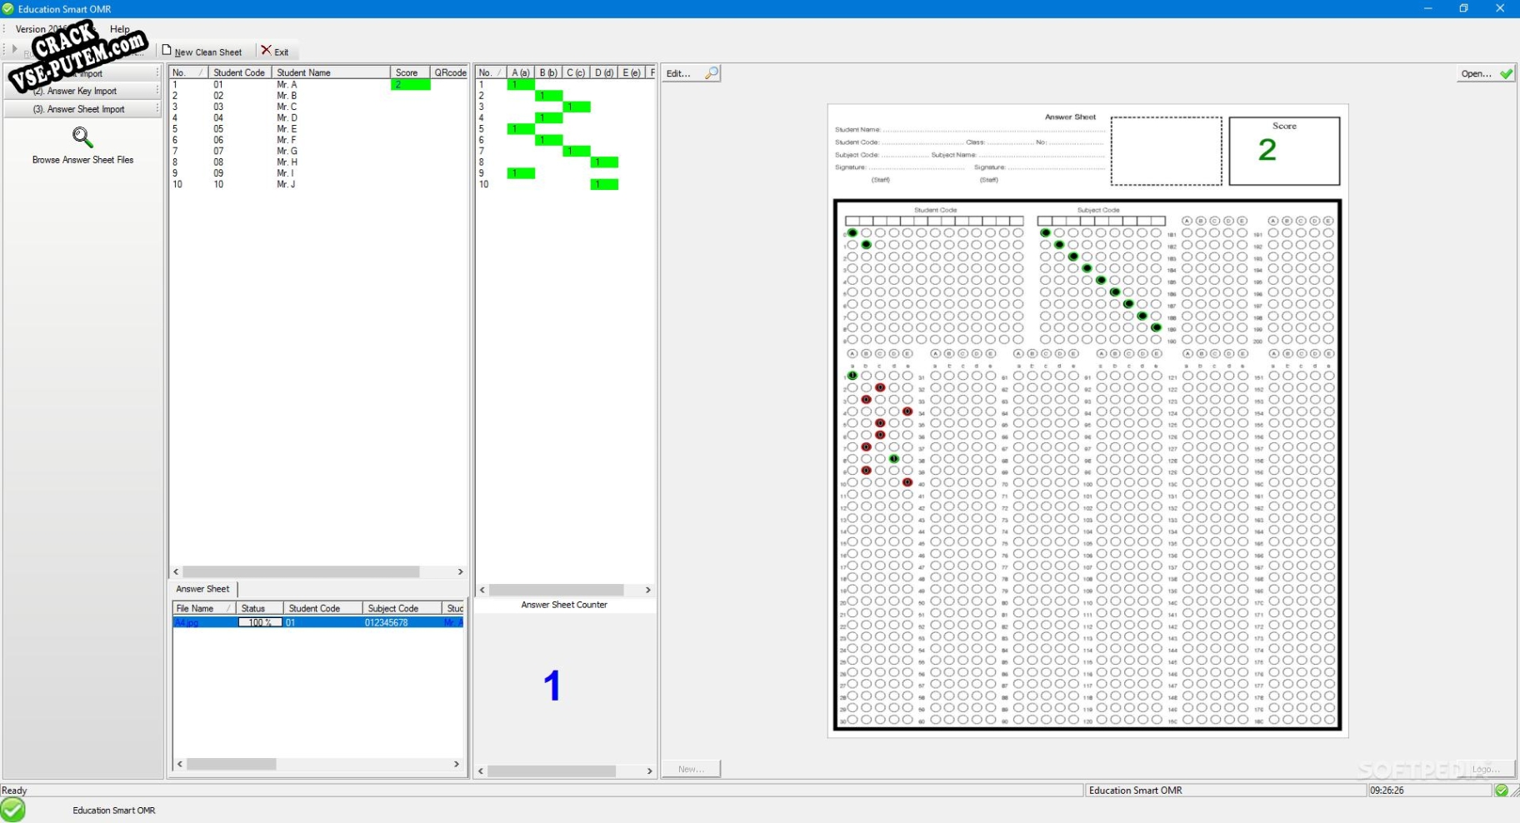
Task: Click the Education Smart OMR title bar icon
Action: pyautogui.click(x=7, y=8)
